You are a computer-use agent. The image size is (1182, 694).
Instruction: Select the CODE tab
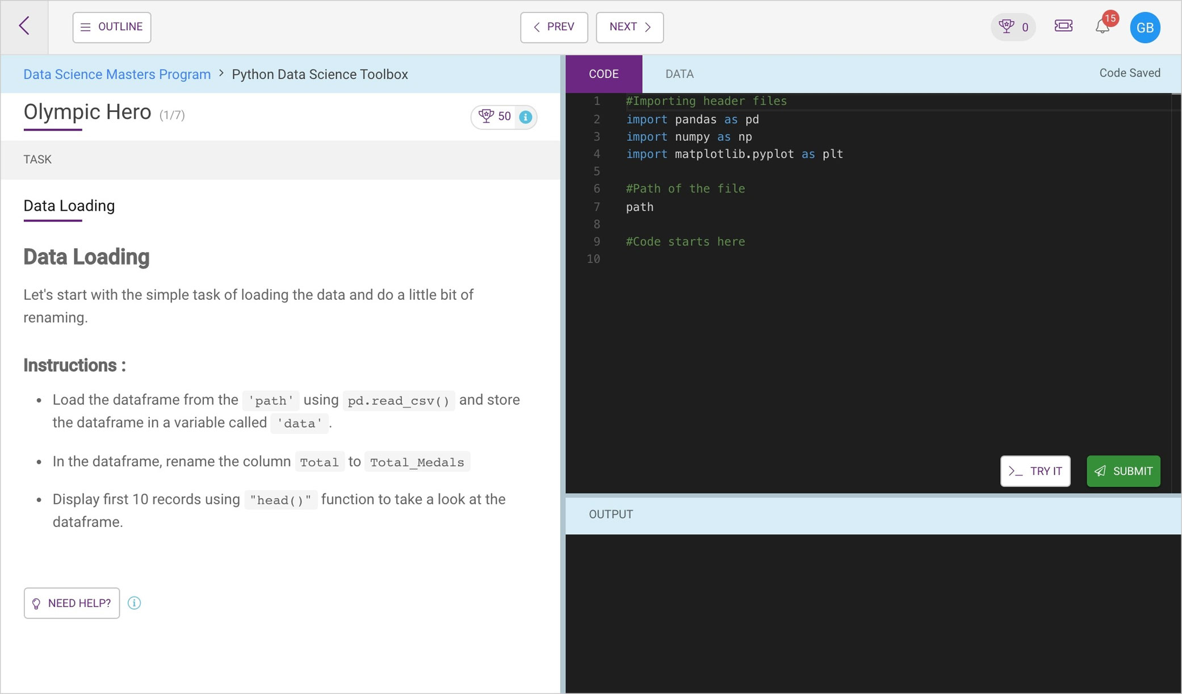coord(603,74)
